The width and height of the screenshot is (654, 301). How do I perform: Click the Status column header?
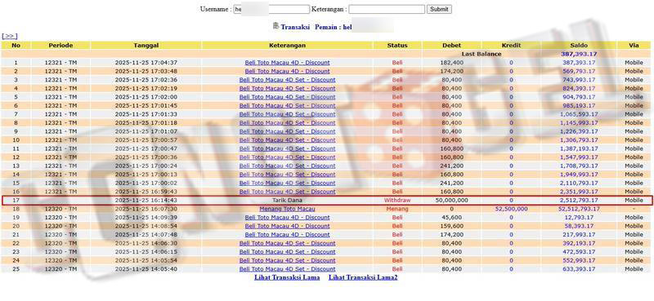[x=397, y=45]
